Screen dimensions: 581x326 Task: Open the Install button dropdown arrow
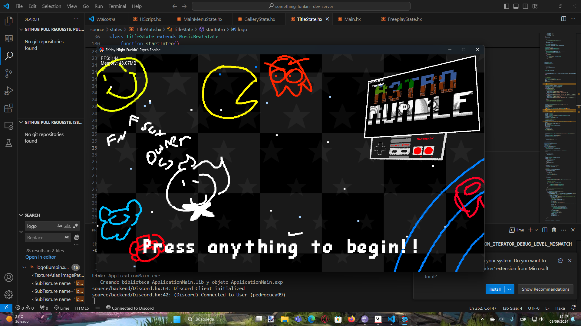510,289
